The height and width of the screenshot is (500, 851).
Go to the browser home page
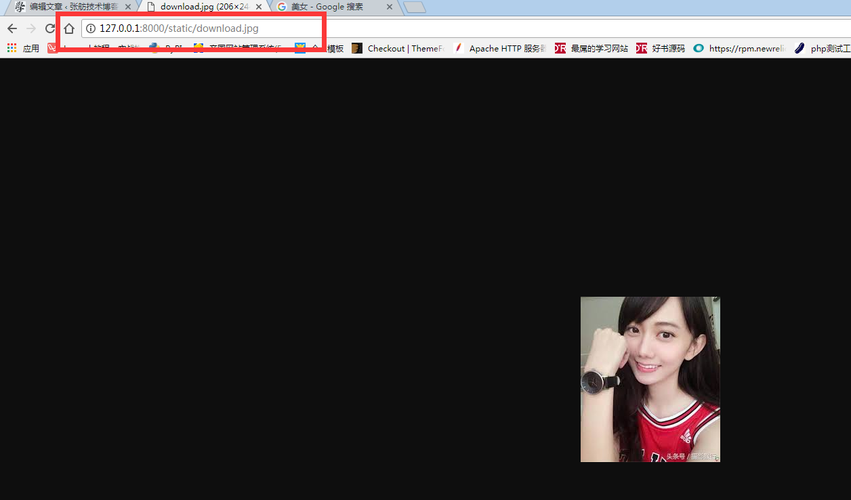(69, 28)
